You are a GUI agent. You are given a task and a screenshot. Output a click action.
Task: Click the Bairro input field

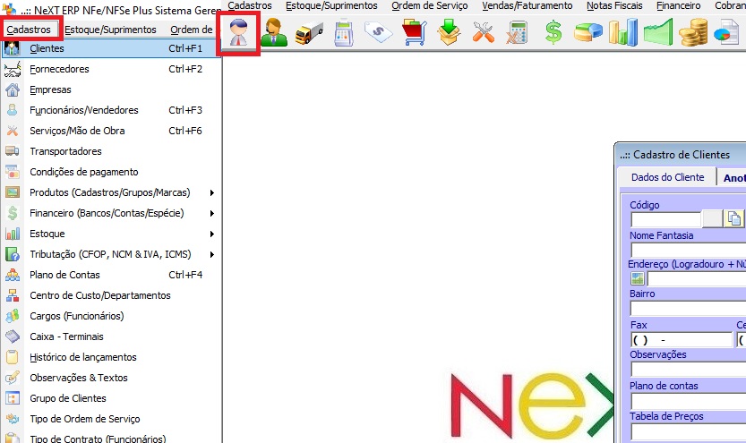pos(688,309)
